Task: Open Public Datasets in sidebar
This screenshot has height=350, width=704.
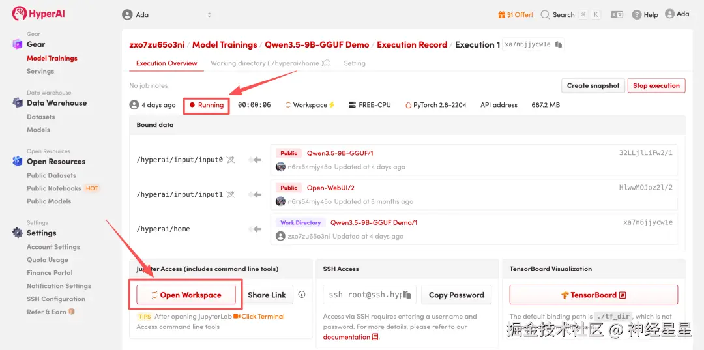Action: point(51,175)
